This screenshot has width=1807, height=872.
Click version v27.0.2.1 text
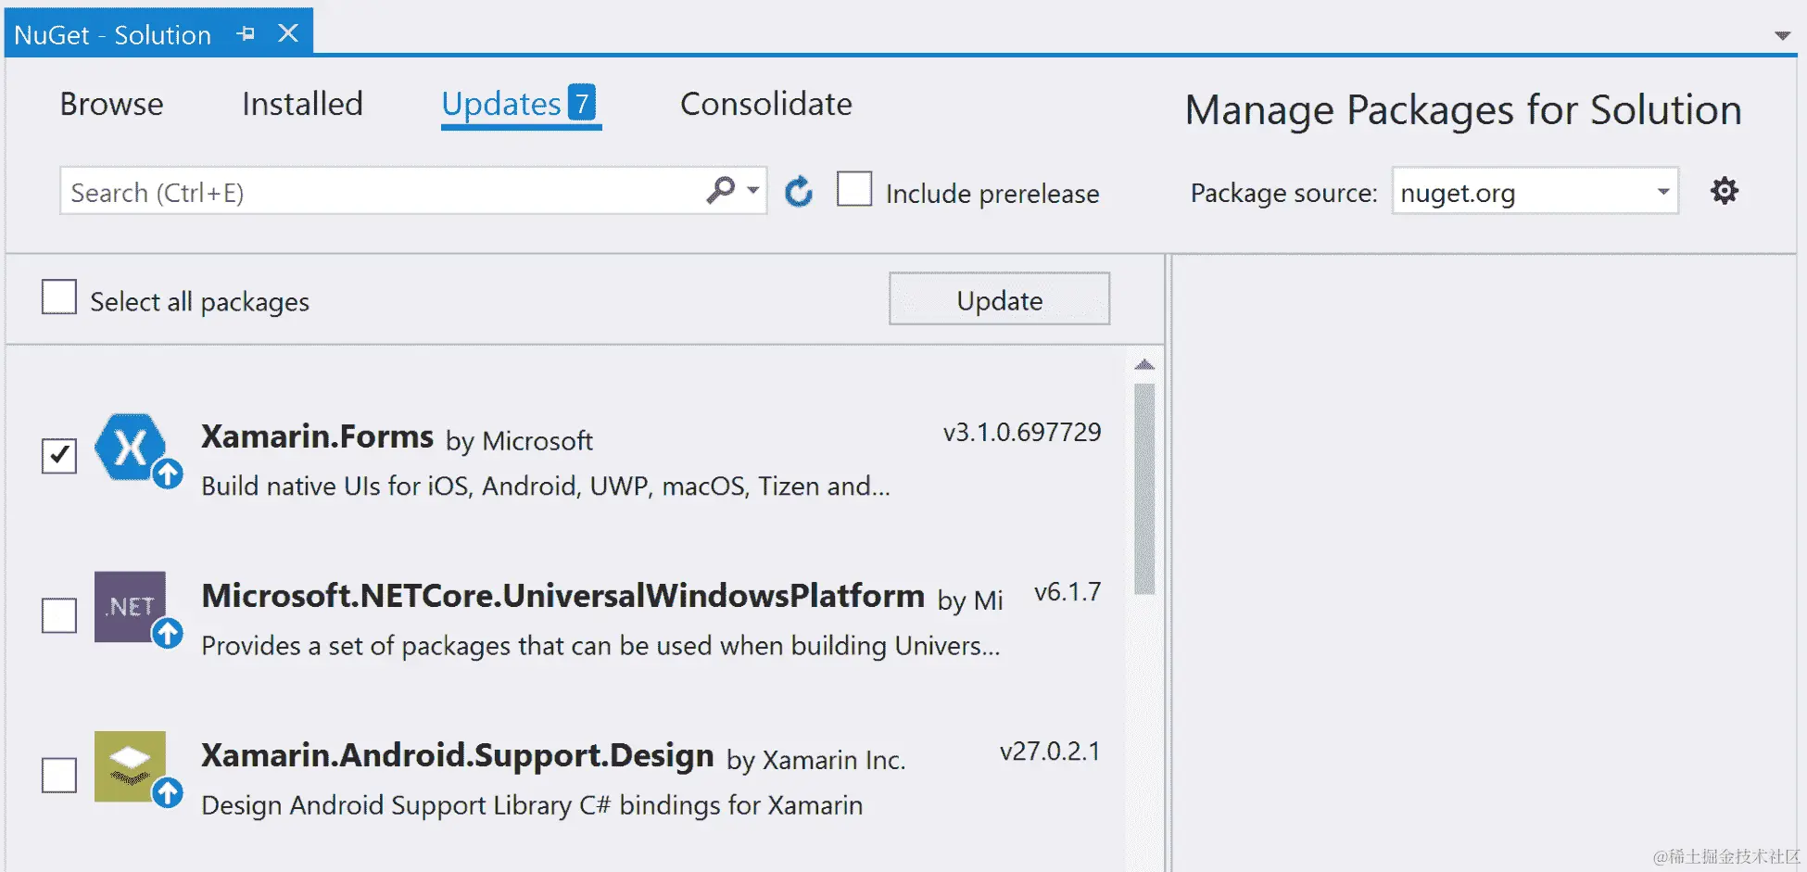(x=1050, y=752)
